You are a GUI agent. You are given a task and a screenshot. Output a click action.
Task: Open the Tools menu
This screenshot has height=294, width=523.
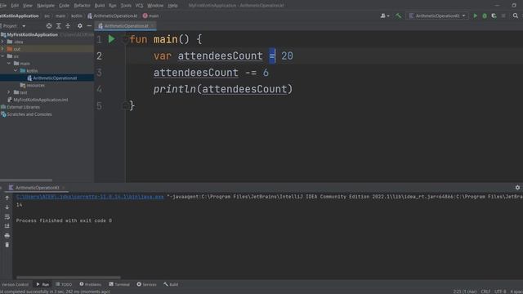pyautogui.click(x=126, y=6)
